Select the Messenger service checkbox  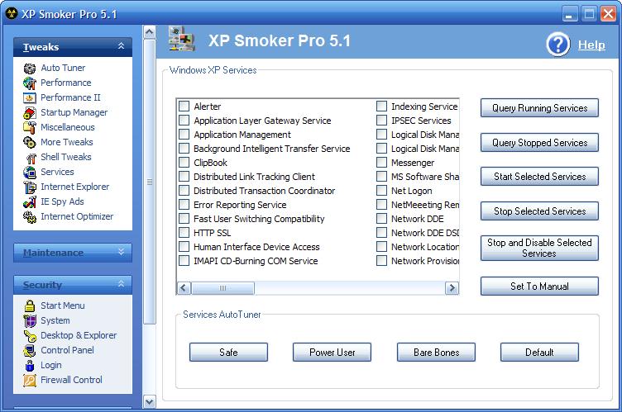tap(381, 163)
